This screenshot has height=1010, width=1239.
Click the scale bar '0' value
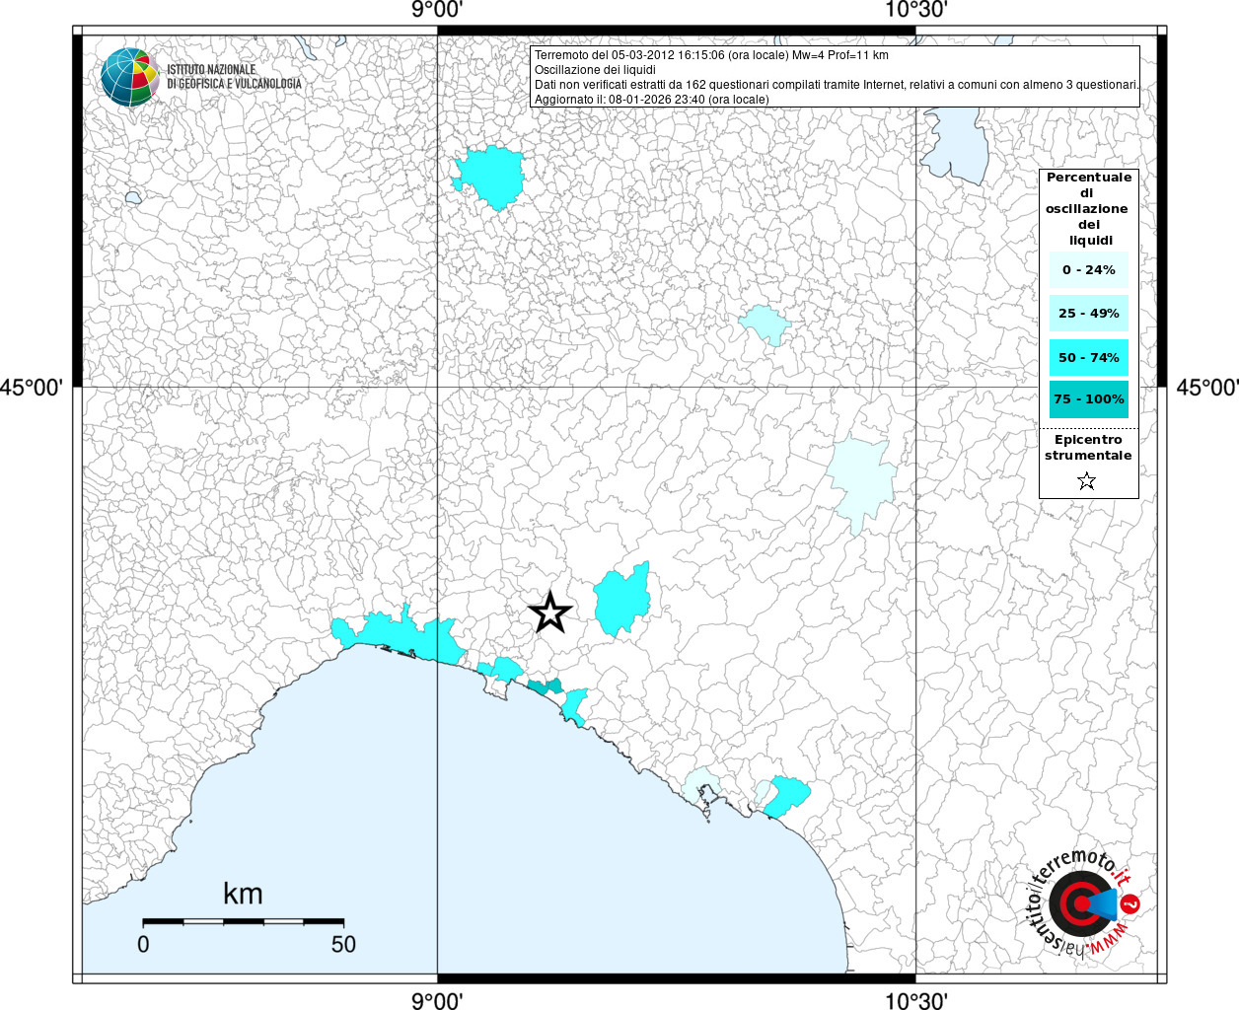click(x=143, y=944)
